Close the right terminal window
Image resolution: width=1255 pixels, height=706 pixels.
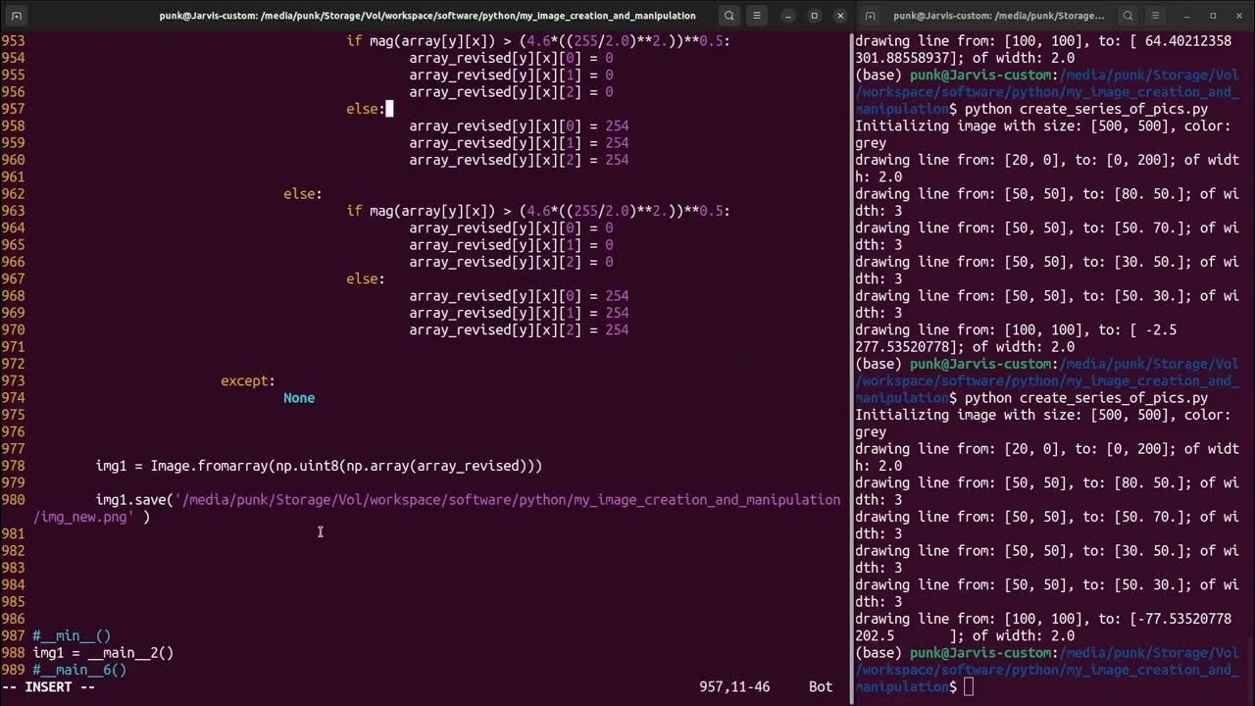1239,16
